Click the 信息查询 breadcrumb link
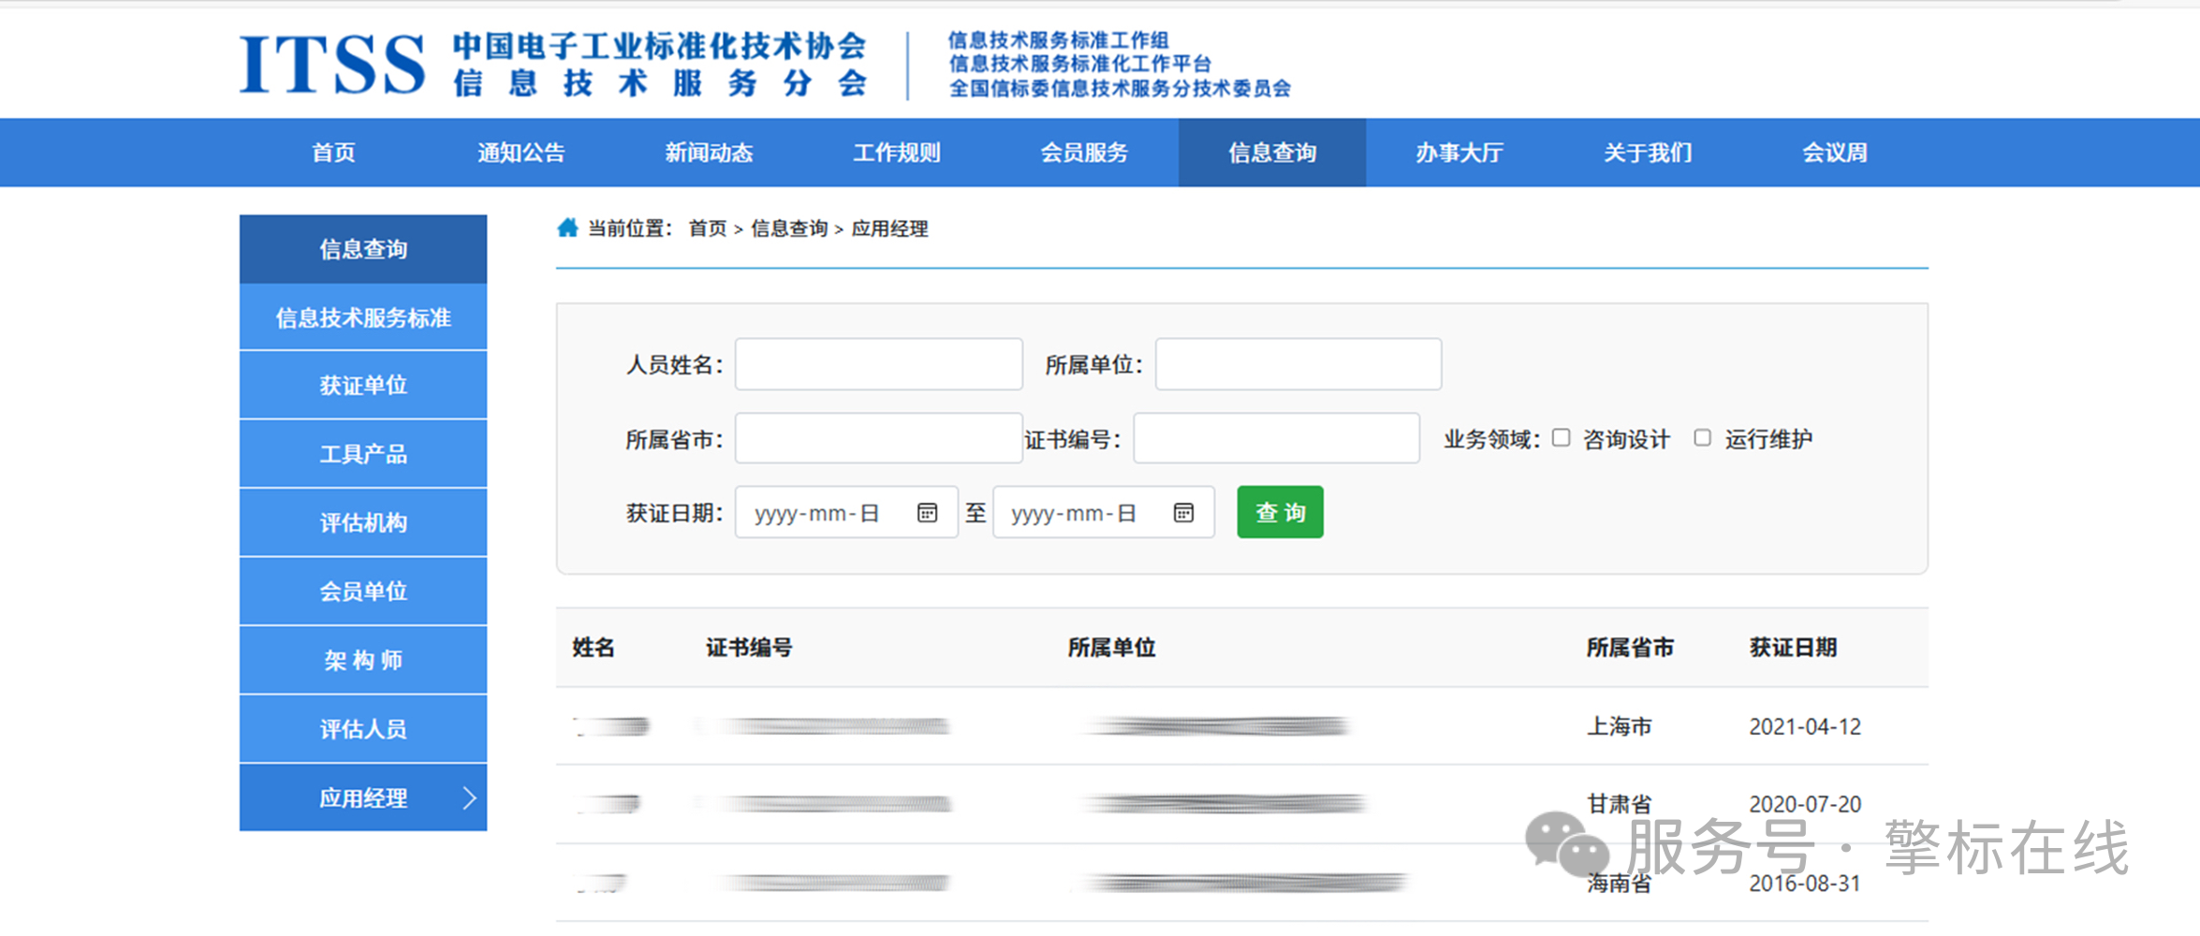The width and height of the screenshot is (2200, 936). pyautogui.click(x=790, y=227)
